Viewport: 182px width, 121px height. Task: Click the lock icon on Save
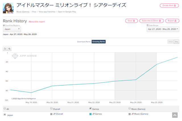click(134, 21)
